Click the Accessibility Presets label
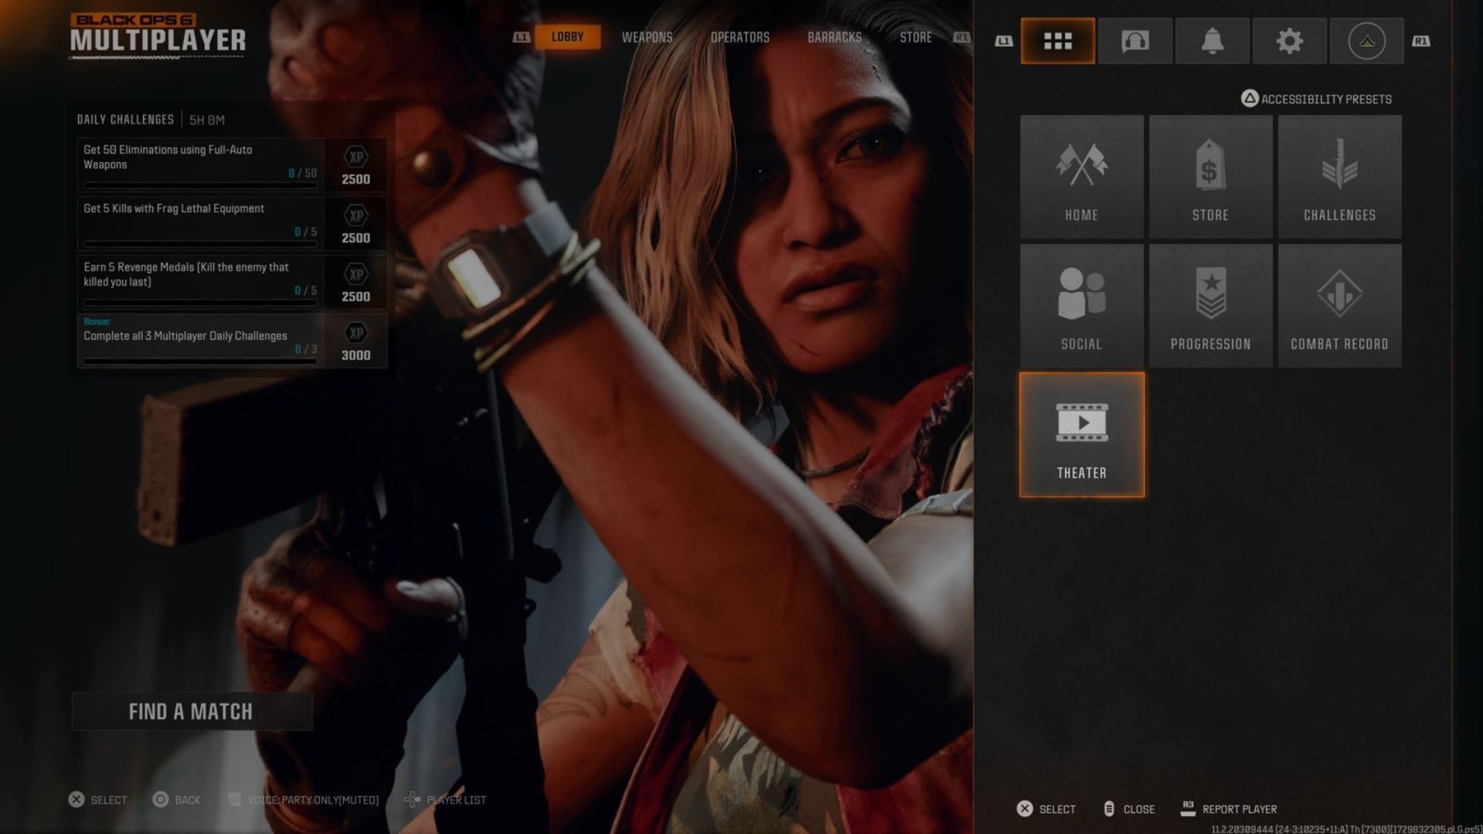This screenshot has width=1483, height=834. point(1326,99)
